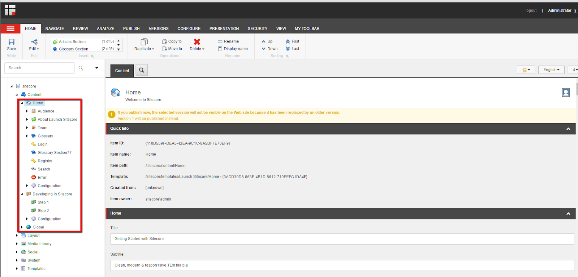The image size is (578, 277).
Task: Open the search tab next to Content
Action: [142, 70]
